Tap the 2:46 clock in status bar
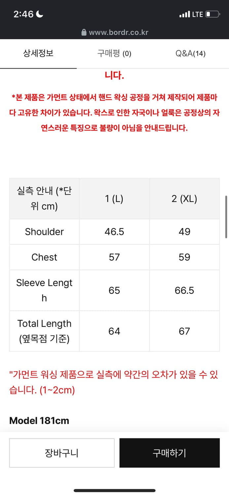This screenshot has width=229, height=497. point(23,14)
